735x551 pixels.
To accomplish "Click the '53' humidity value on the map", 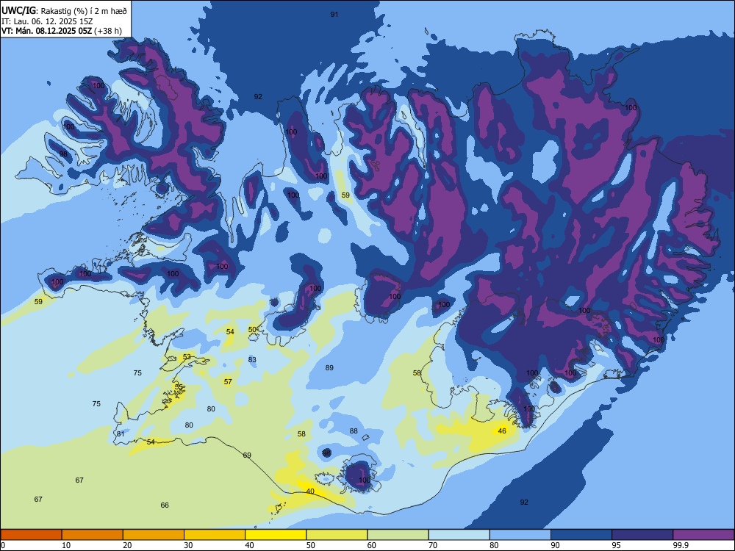I will 187,357.
